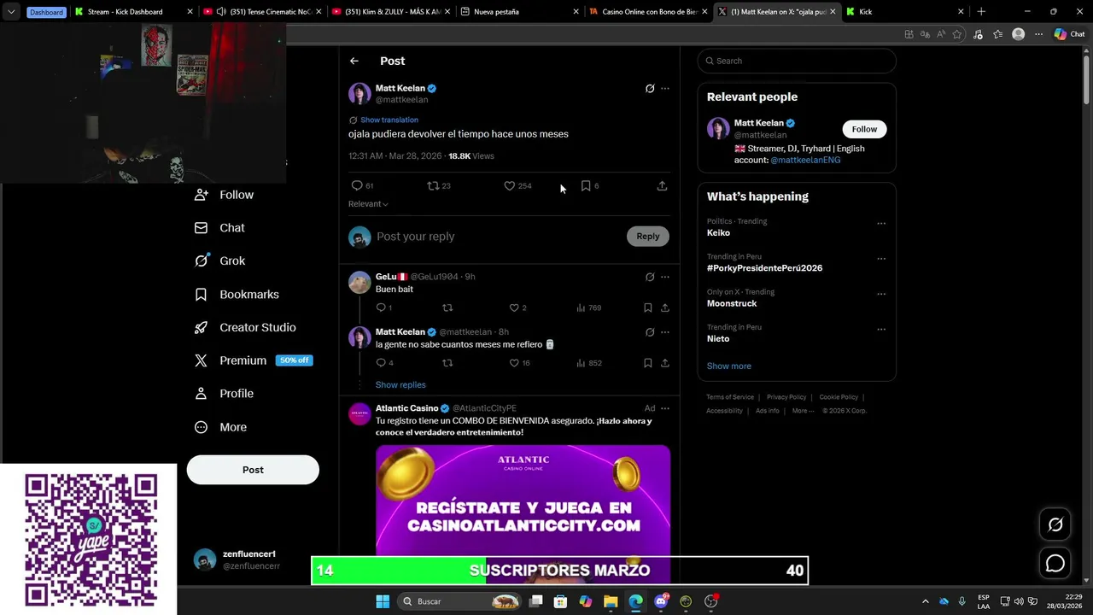Repost GeLu's Buen bait comment
This screenshot has height=615, width=1093.
click(447, 307)
